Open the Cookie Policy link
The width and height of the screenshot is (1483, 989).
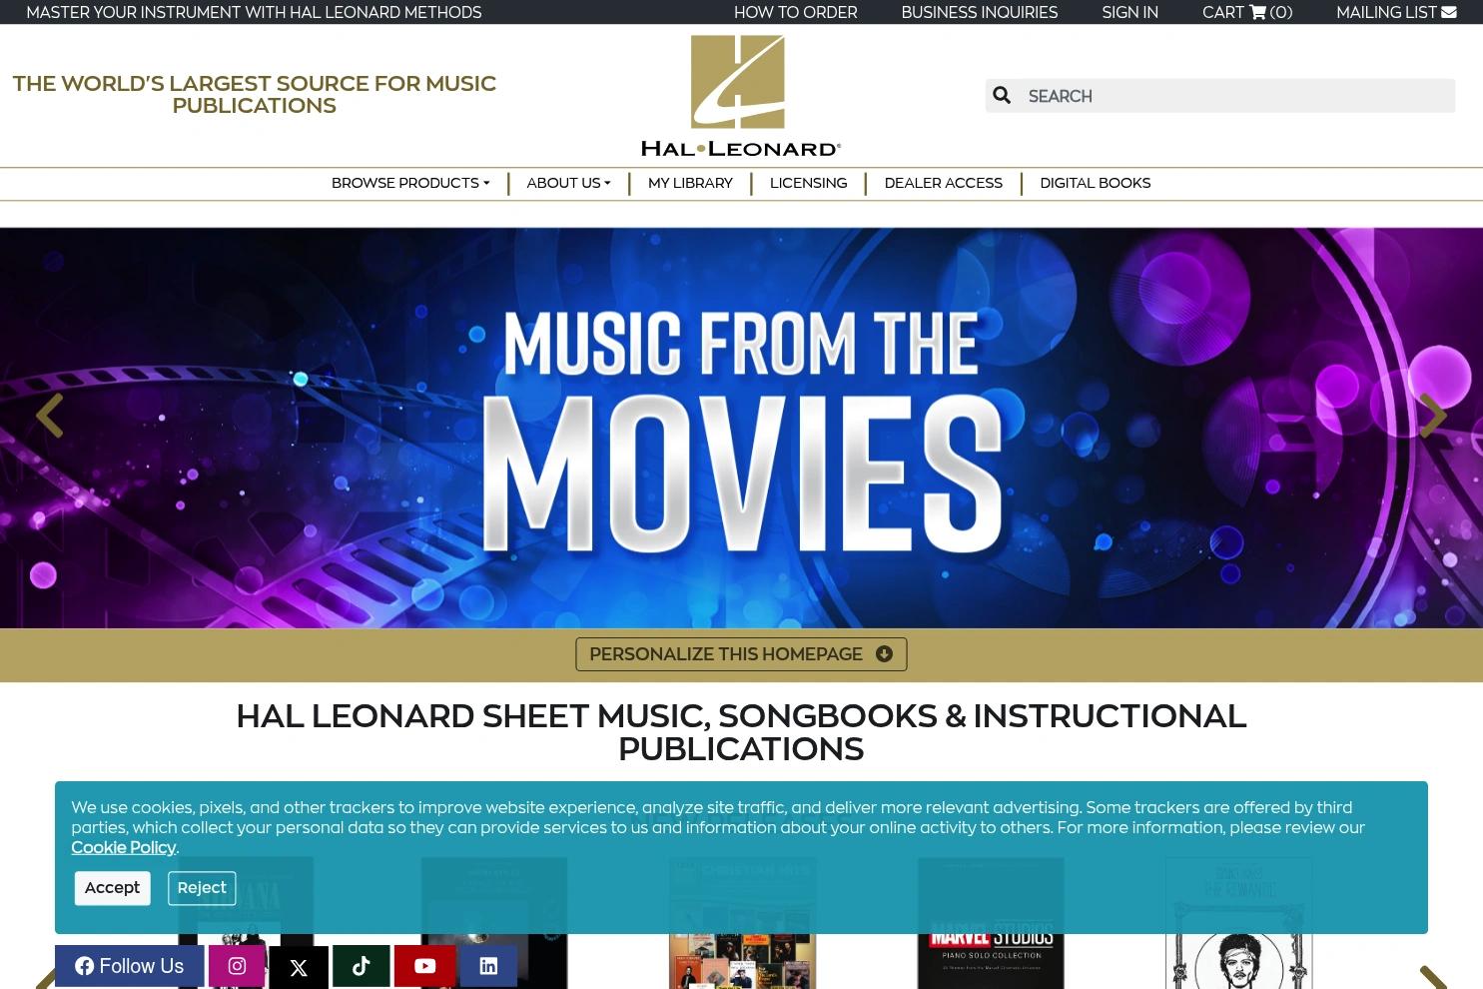(123, 848)
